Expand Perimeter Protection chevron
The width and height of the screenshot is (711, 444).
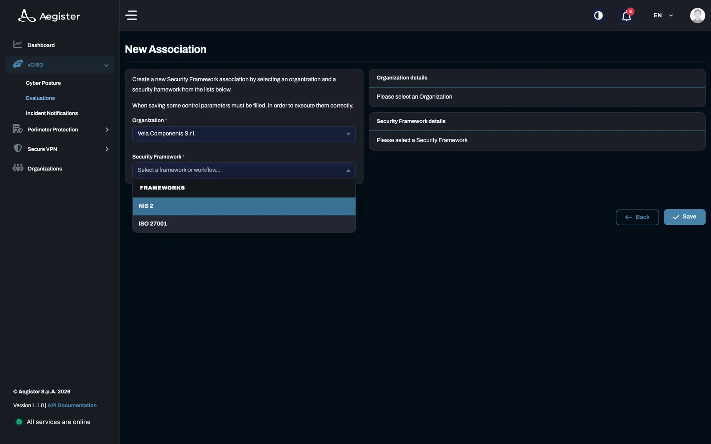tap(107, 130)
